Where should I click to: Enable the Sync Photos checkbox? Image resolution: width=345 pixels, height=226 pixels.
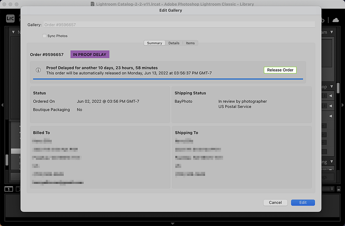(44, 36)
